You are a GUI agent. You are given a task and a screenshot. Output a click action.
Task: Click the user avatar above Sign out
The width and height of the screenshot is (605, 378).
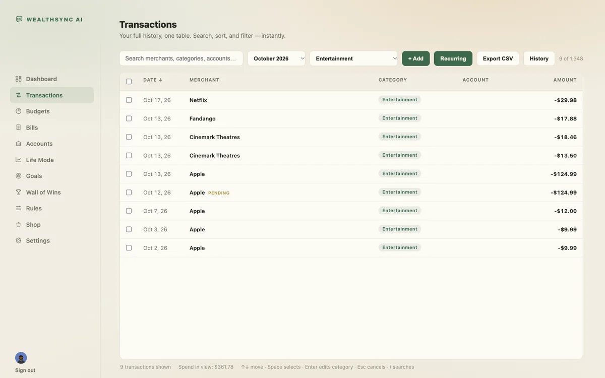[x=21, y=358]
